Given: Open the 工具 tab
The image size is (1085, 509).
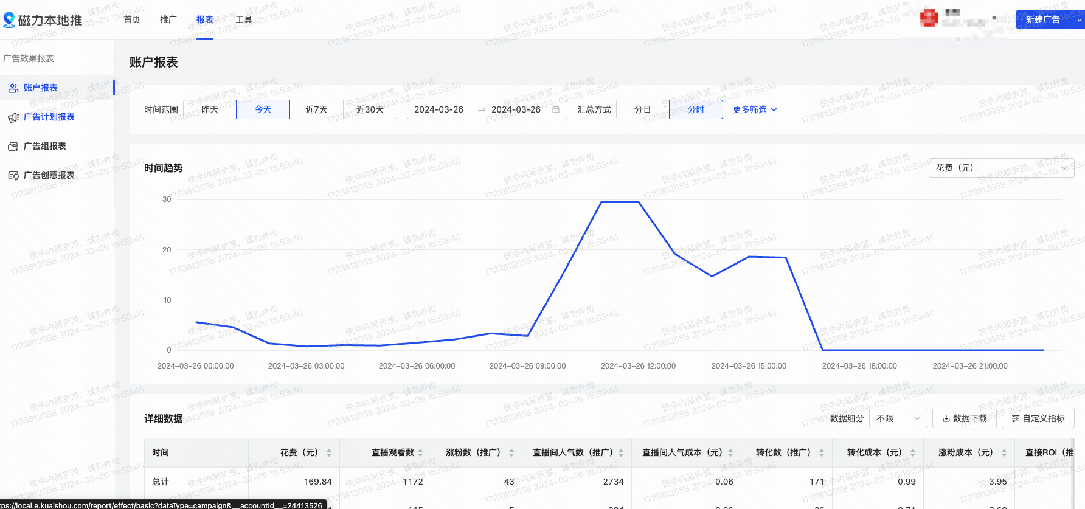Looking at the screenshot, I should (244, 19).
